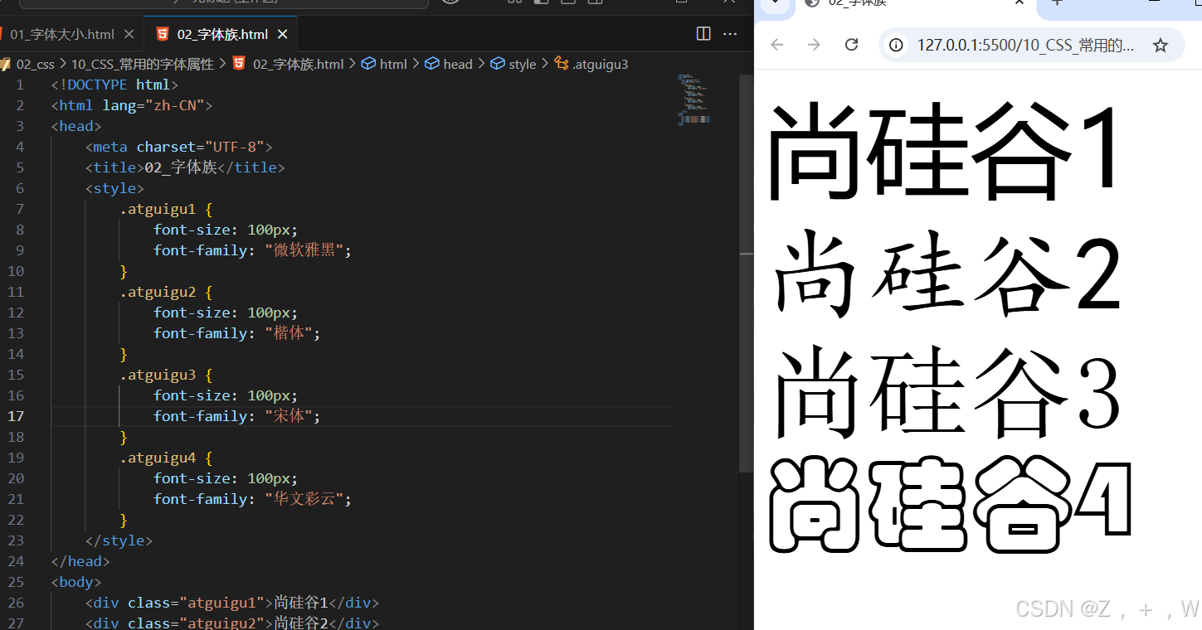The image size is (1202, 630).
Task: Click the browser back arrow
Action: [x=776, y=46]
